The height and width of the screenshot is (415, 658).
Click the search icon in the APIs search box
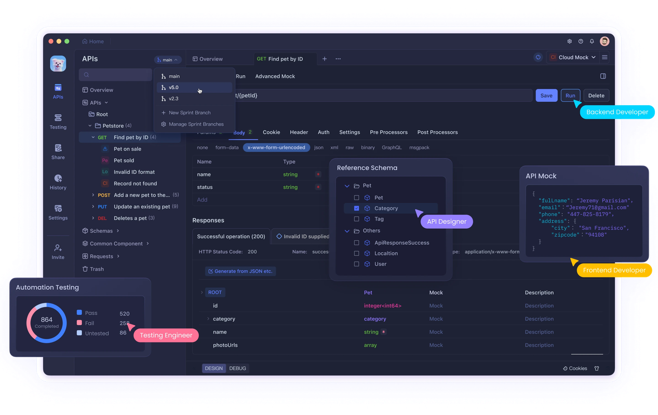point(87,75)
